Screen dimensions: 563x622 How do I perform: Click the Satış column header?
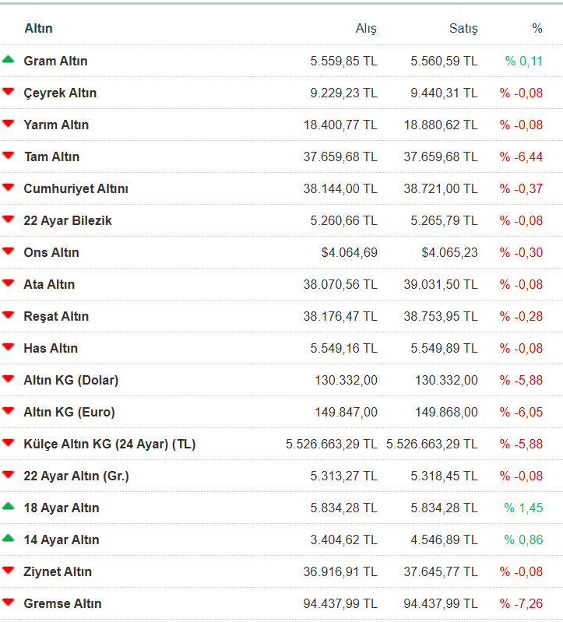coord(463,28)
